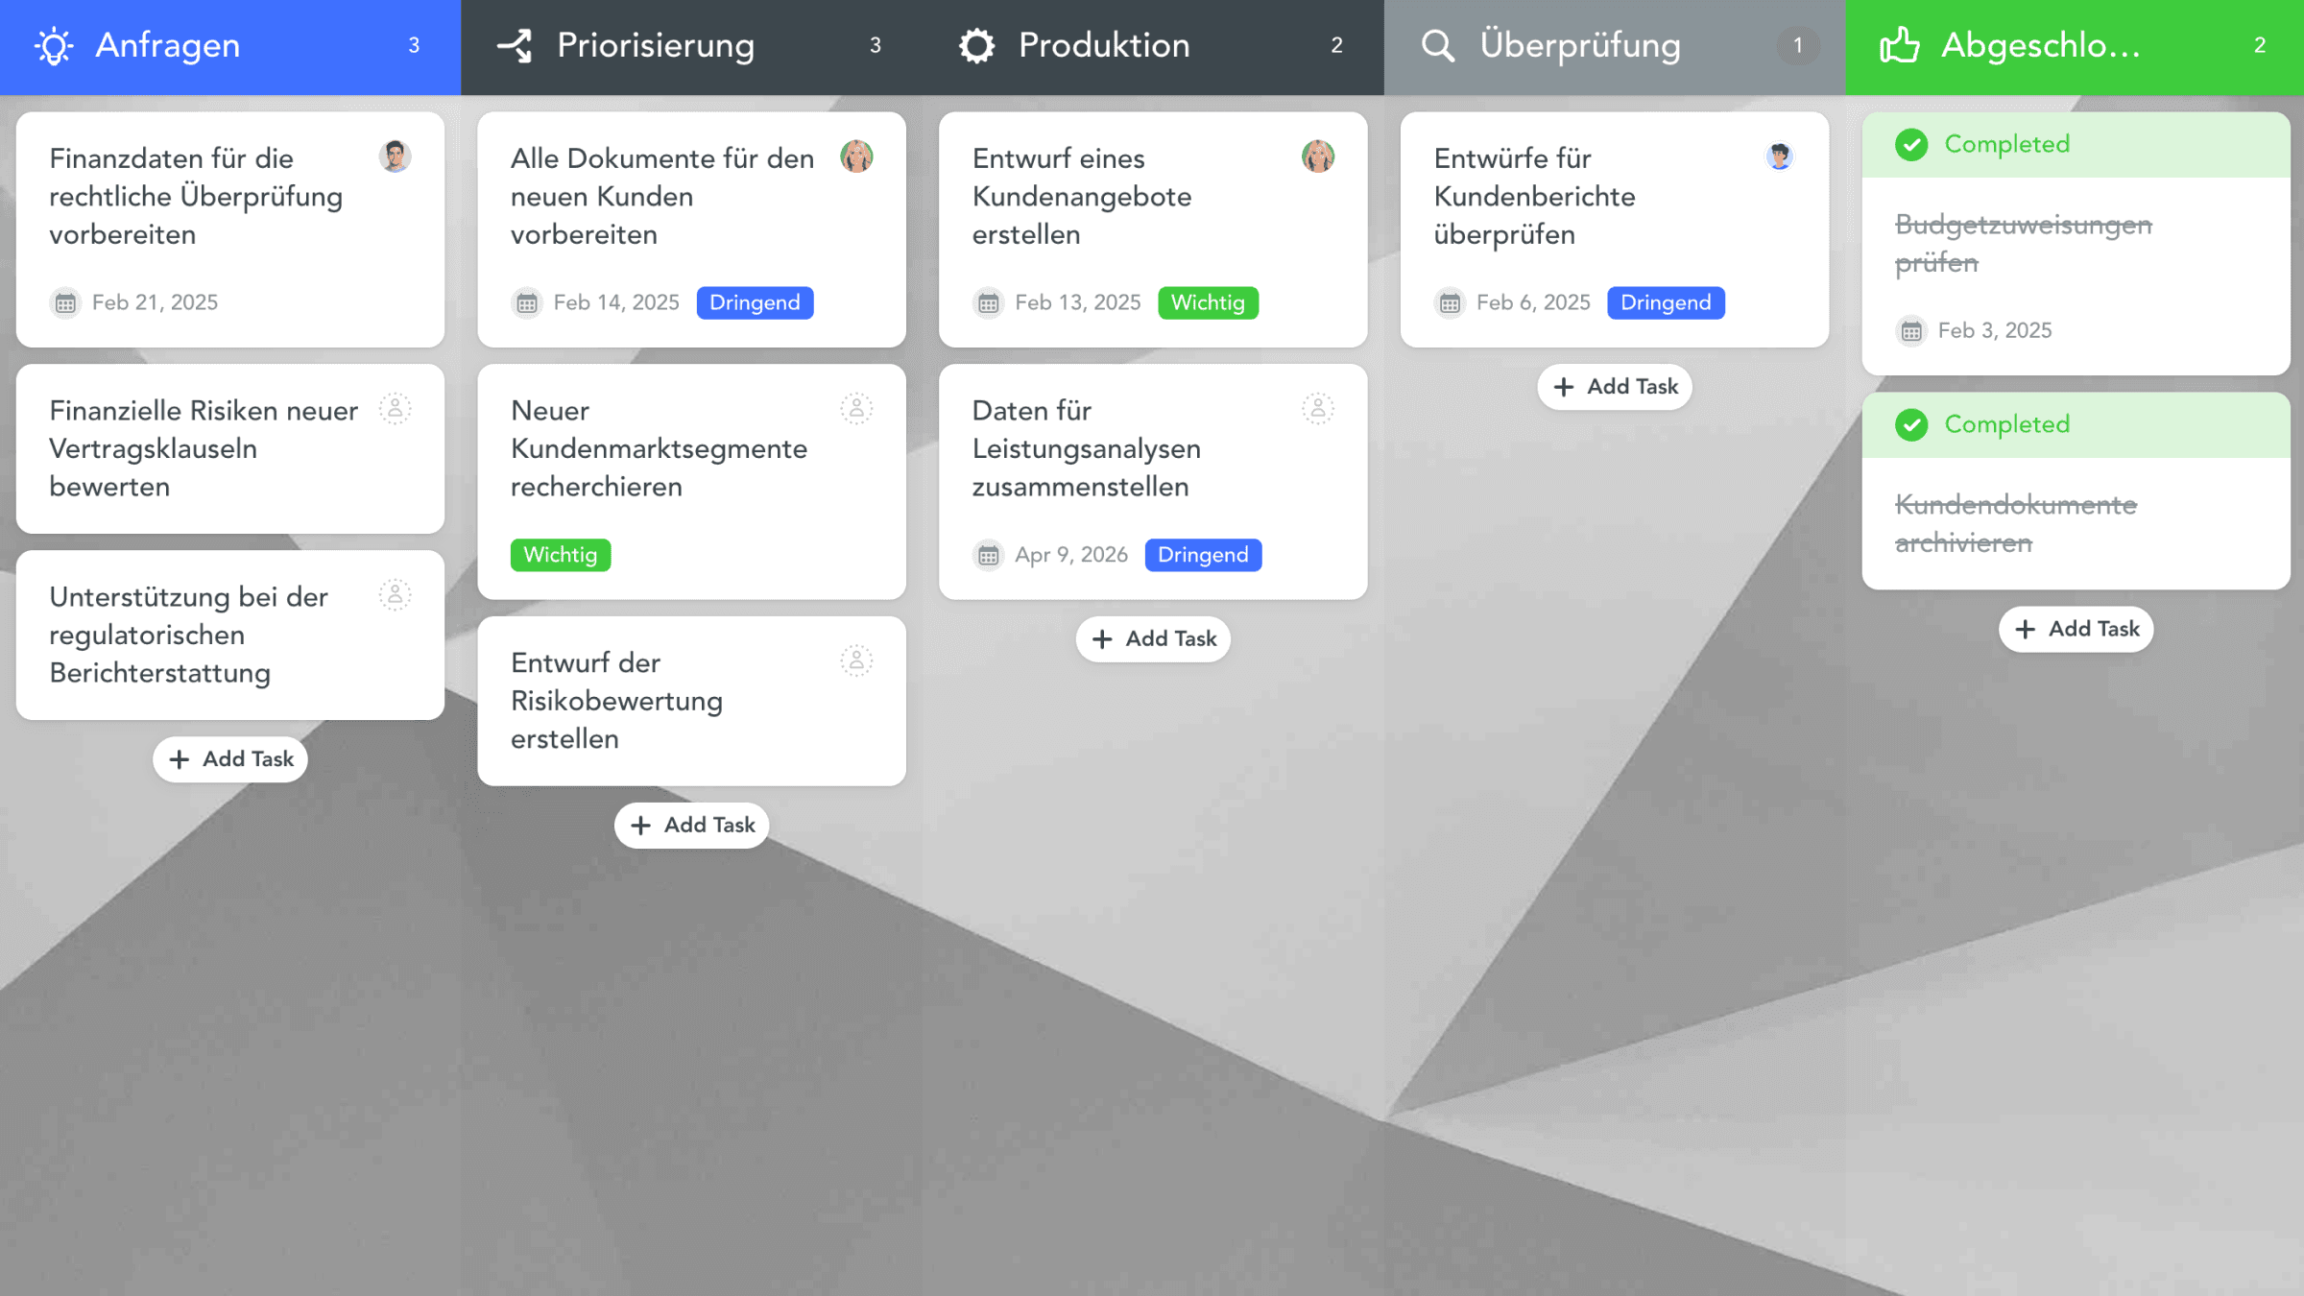Open assignee avatar on Finanzdaten task card
The height and width of the screenshot is (1296, 2304).
point(395,156)
